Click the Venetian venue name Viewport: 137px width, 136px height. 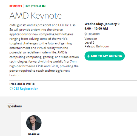click(x=91, y=39)
